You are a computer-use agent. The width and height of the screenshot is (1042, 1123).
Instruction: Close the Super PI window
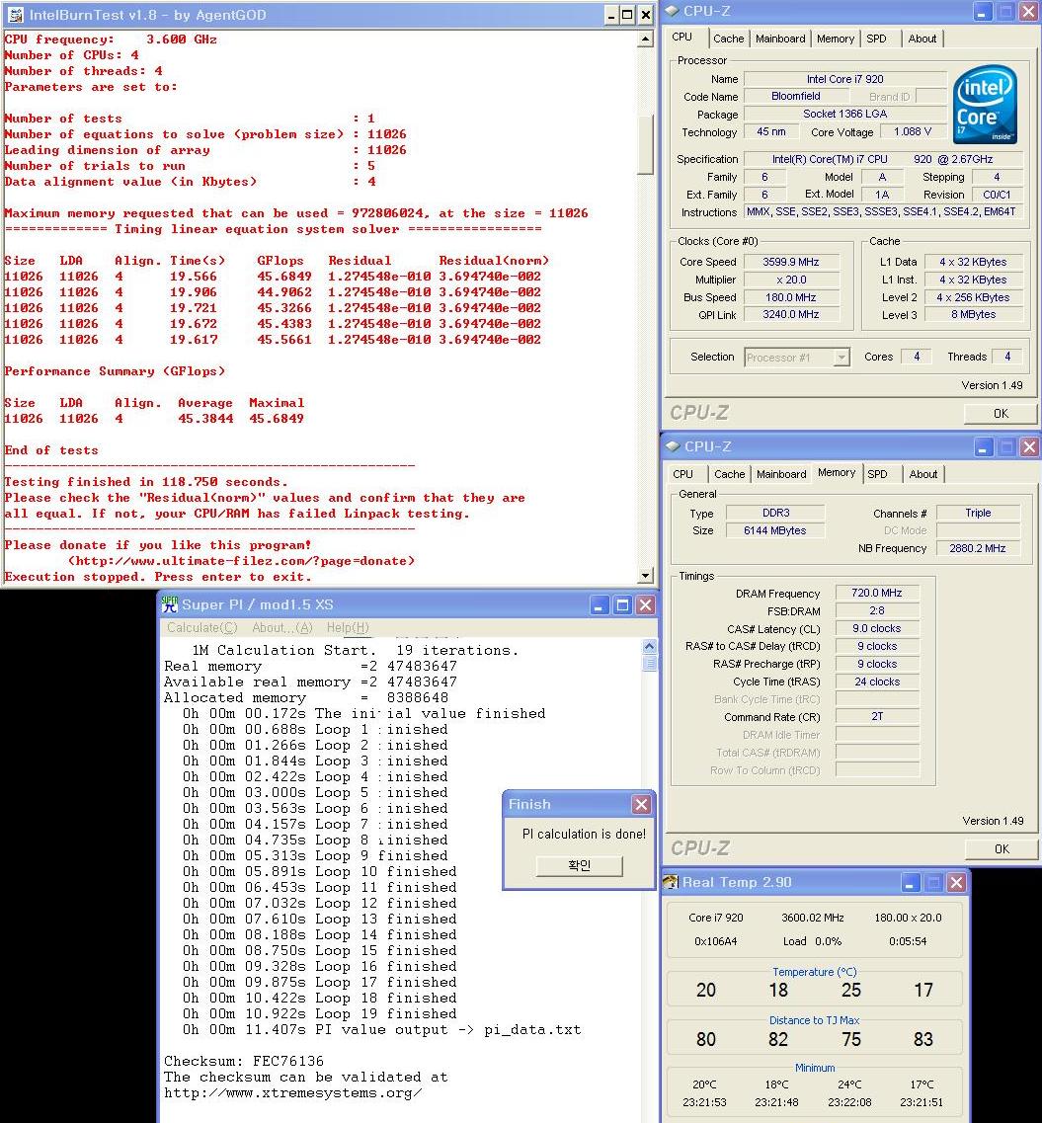645,605
